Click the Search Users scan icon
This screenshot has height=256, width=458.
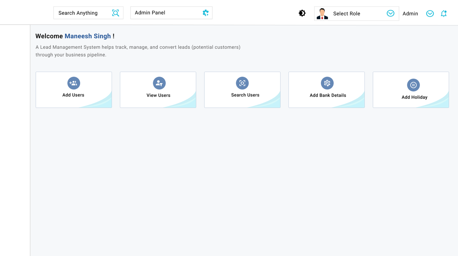coord(242,83)
